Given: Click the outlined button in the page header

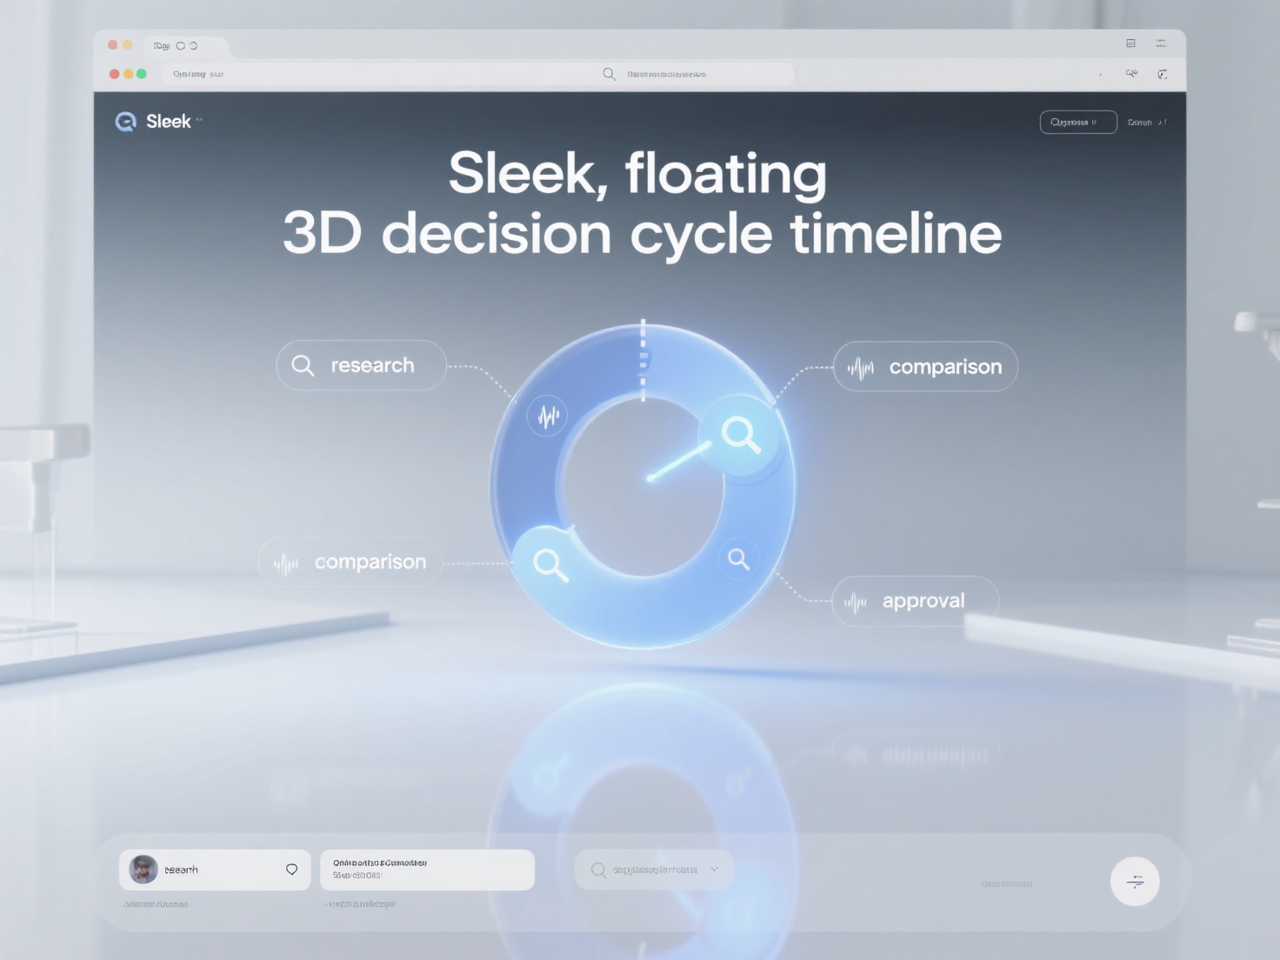Looking at the screenshot, I should (1077, 123).
